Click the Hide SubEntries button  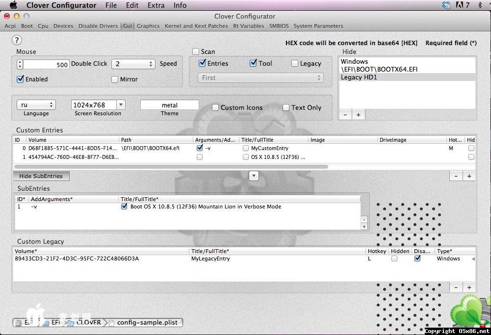pyautogui.click(x=41, y=176)
